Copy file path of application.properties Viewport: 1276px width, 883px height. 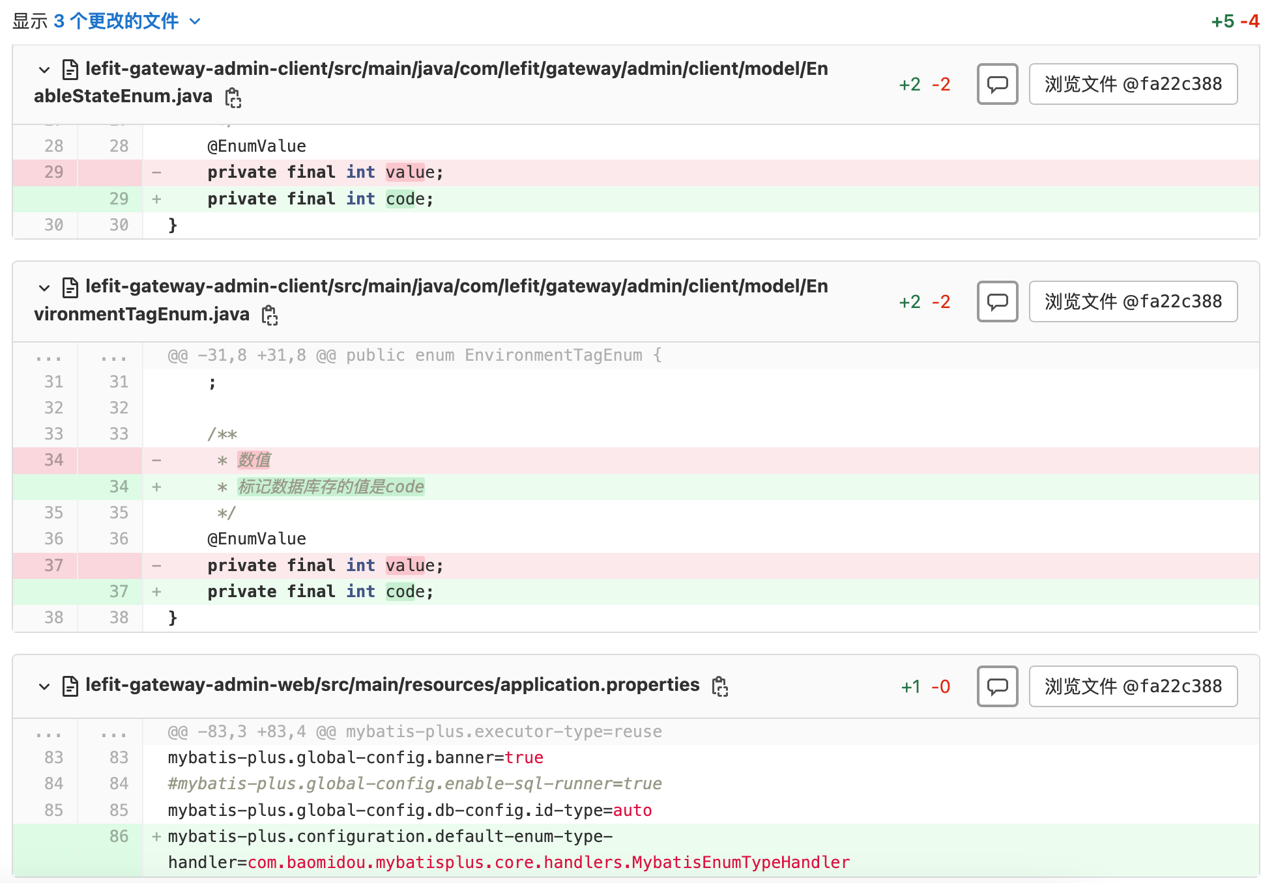(x=720, y=686)
